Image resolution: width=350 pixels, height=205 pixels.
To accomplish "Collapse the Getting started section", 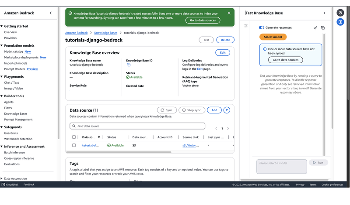I will pyautogui.click(x=2, y=26).
